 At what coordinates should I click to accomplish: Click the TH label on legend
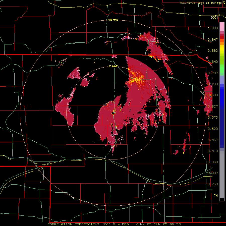[x=216, y=196]
